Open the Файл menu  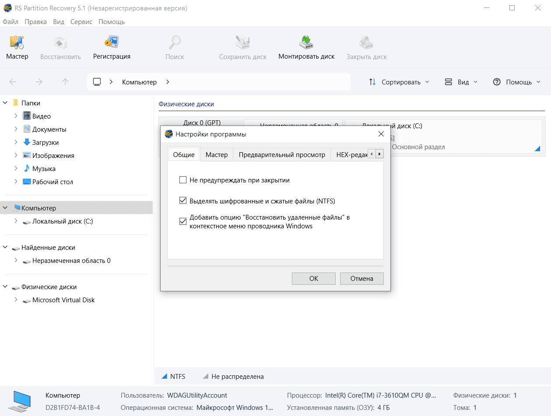pos(11,21)
